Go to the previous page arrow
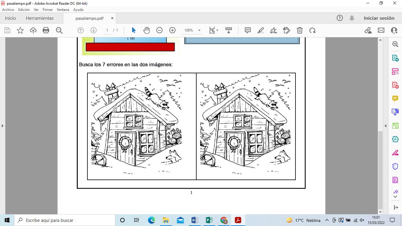This screenshot has height=226, width=402. [x=81, y=30]
